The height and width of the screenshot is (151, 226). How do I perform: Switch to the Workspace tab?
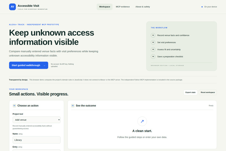[x=105, y=7]
